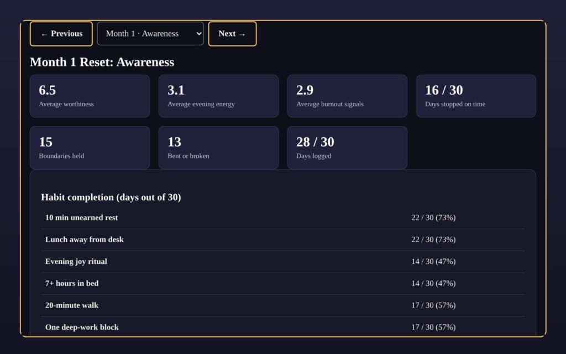
Task: Click the 14 / 30 count for hours in bed
Action: tap(433, 283)
